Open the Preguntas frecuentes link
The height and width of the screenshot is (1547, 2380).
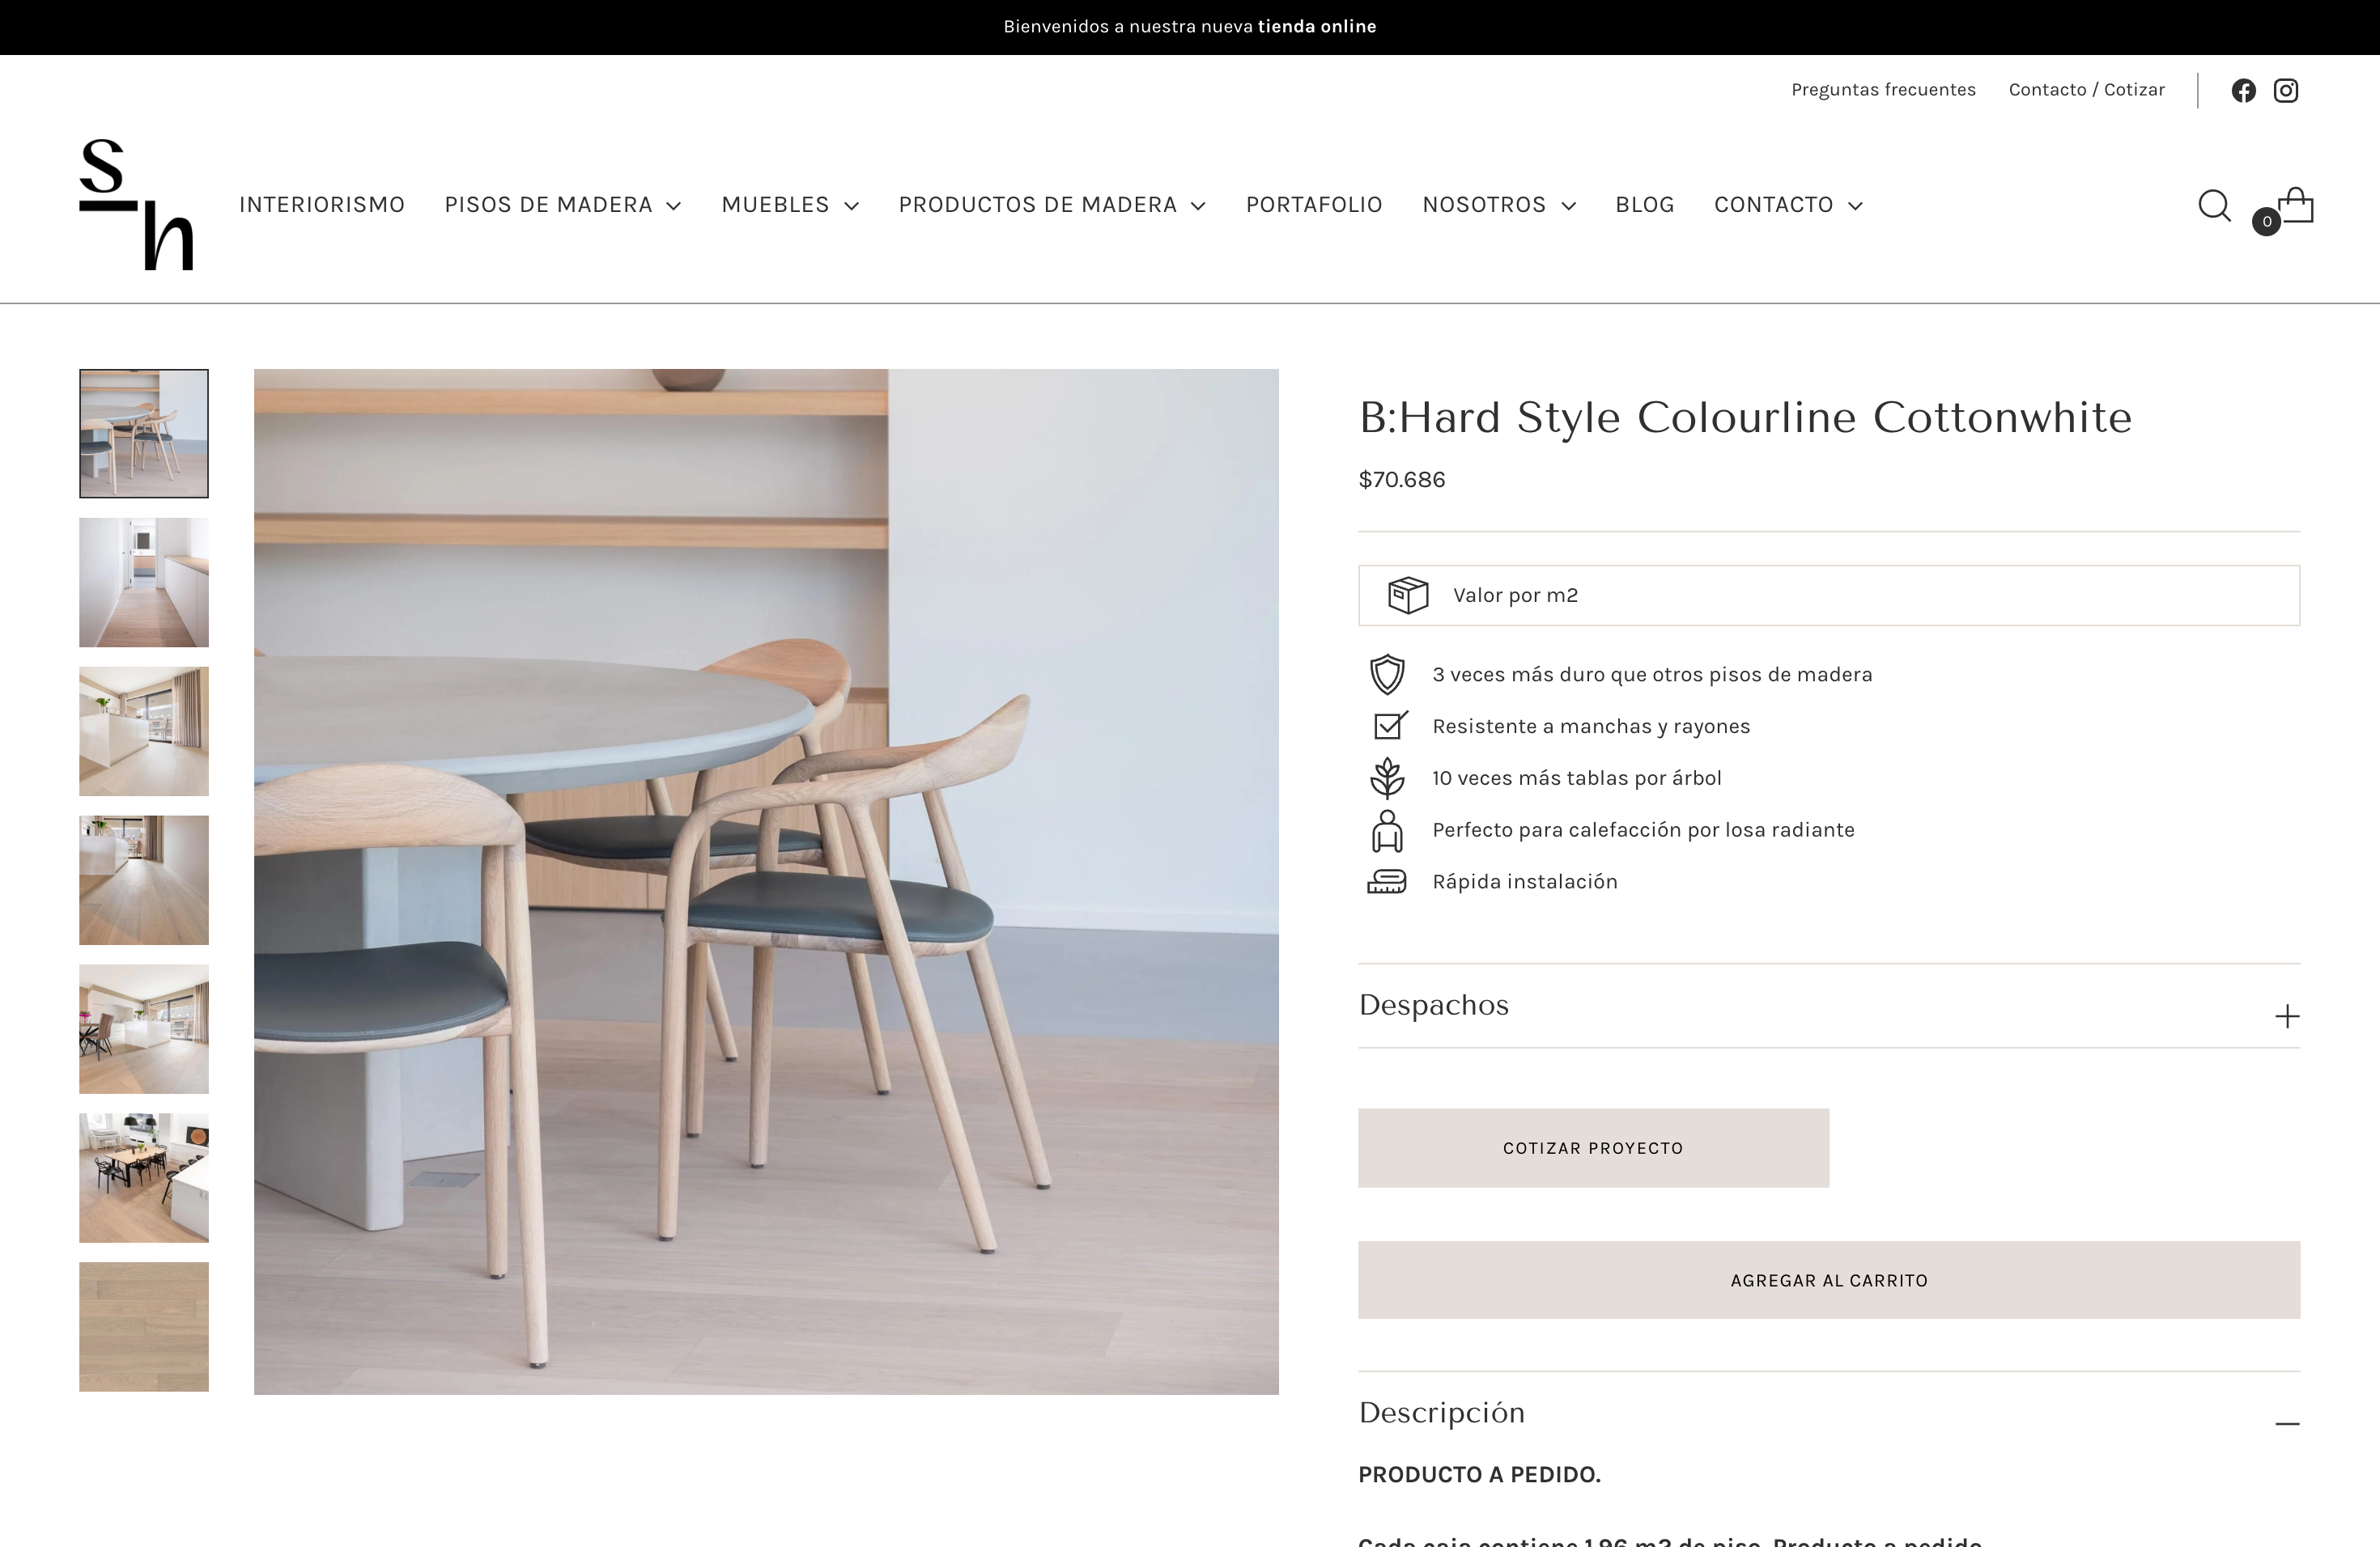pyautogui.click(x=1883, y=90)
